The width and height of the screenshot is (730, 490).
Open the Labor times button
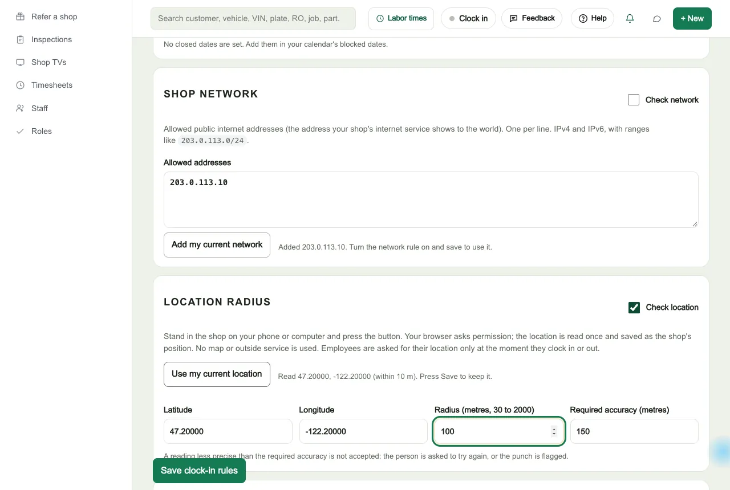[x=401, y=18]
